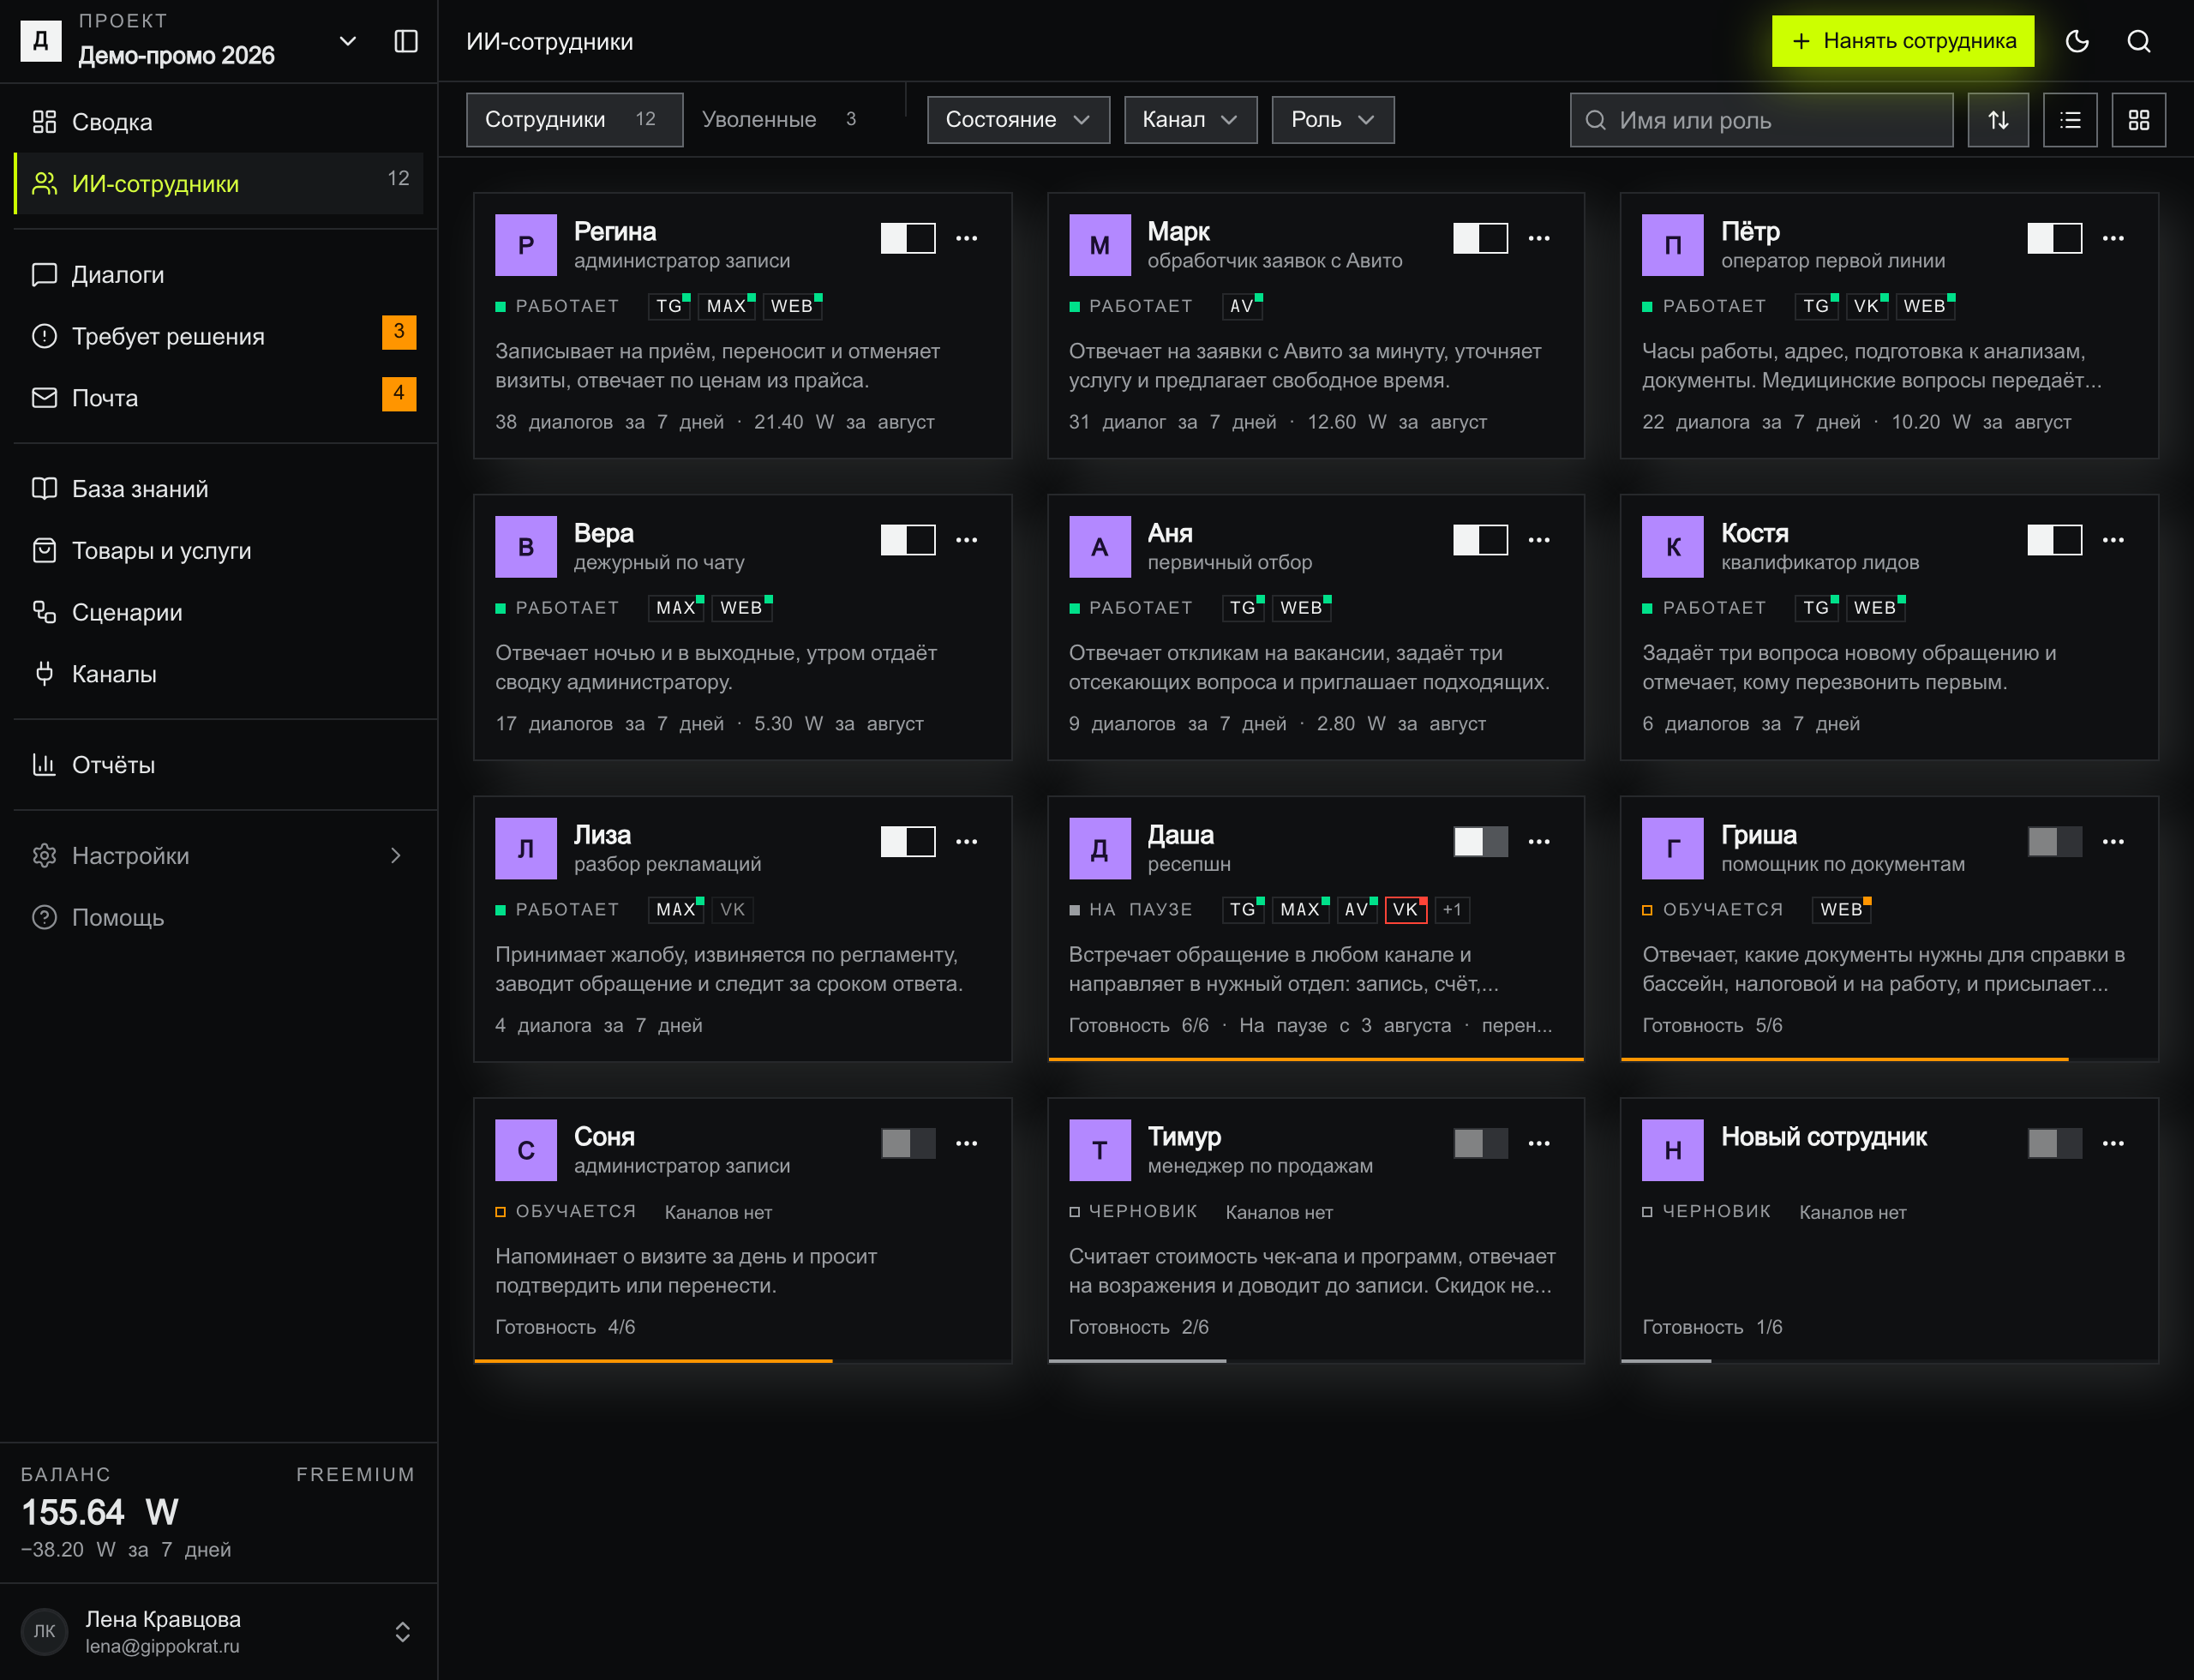Image resolution: width=2194 pixels, height=1680 pixels.
Task: Open more options for Регина card
Action: click(966, 238)
